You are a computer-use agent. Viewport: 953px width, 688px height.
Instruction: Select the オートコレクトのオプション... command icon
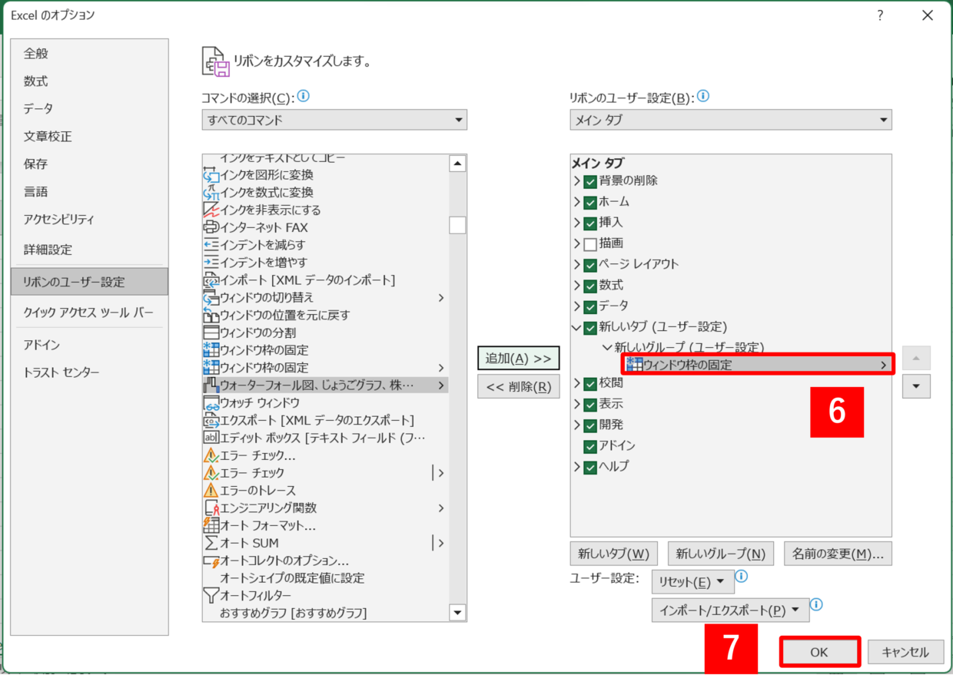coord(211,561)
